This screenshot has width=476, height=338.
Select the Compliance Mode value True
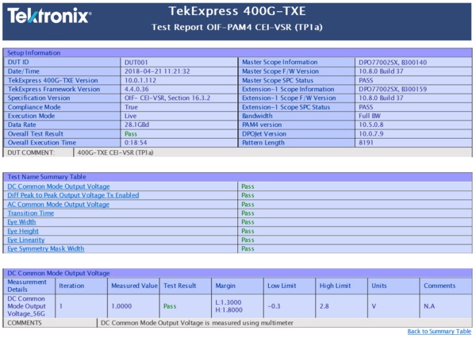coord(131,107)
